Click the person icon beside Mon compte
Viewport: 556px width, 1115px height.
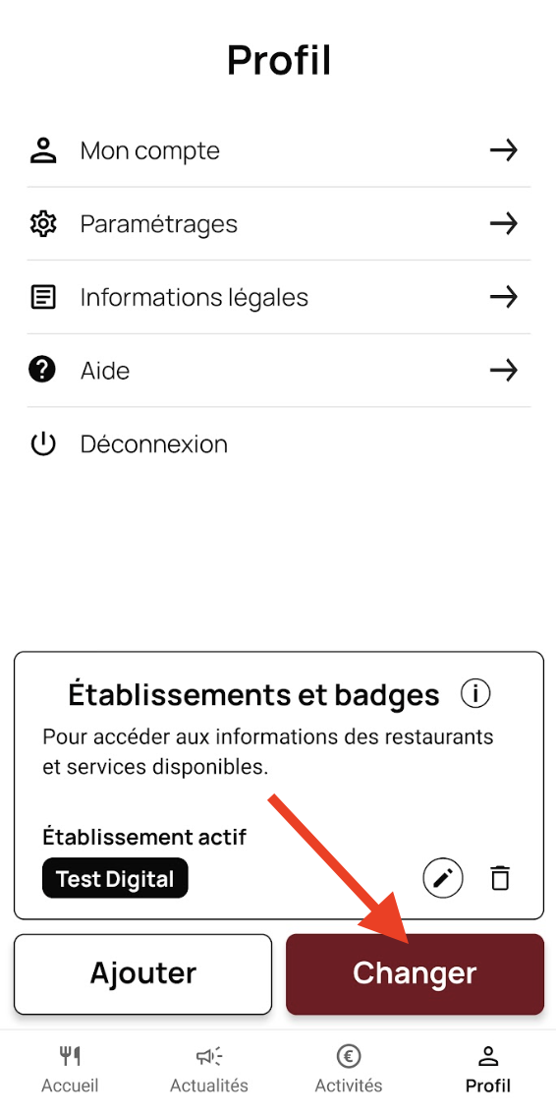[x=42, y=150]
